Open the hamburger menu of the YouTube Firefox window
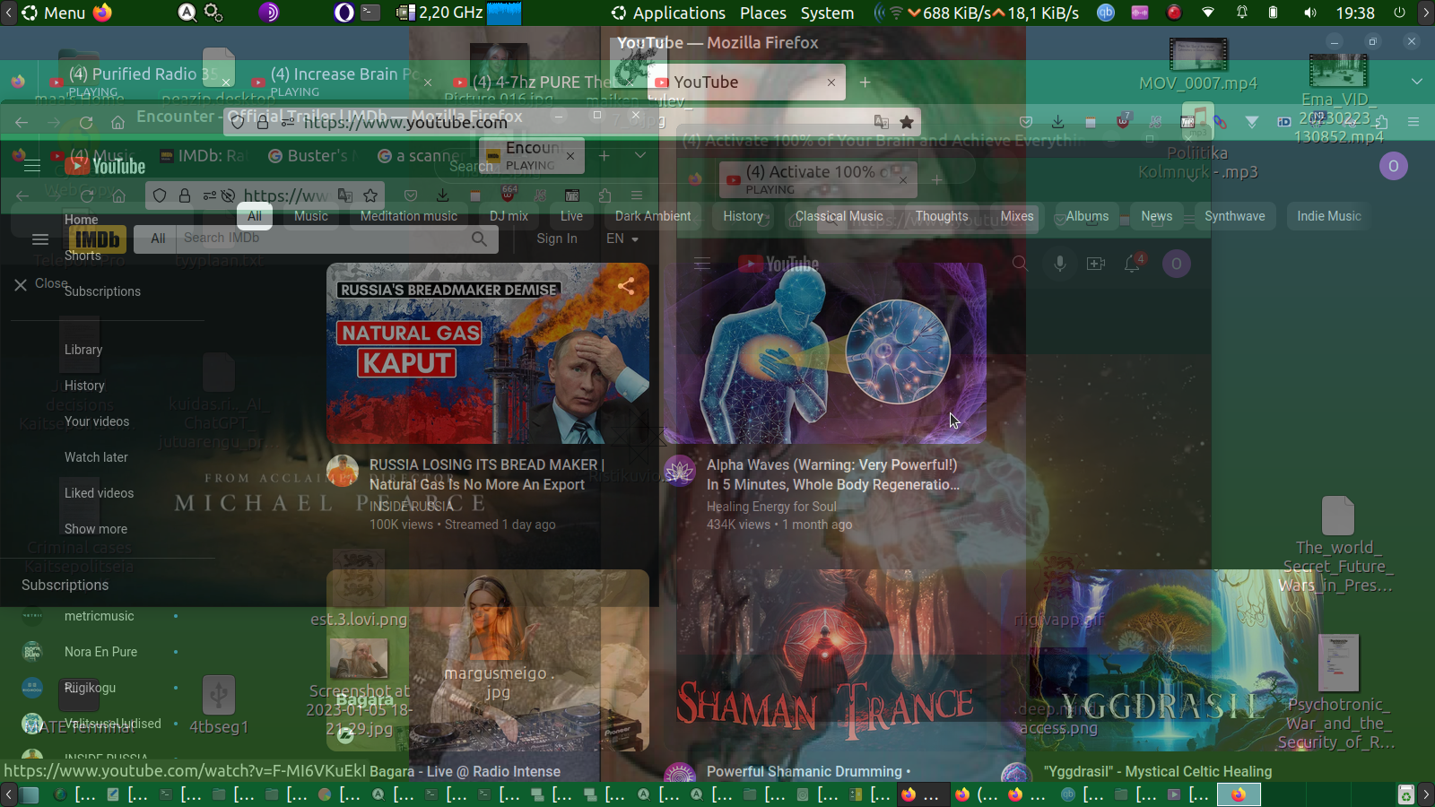 1413,122
